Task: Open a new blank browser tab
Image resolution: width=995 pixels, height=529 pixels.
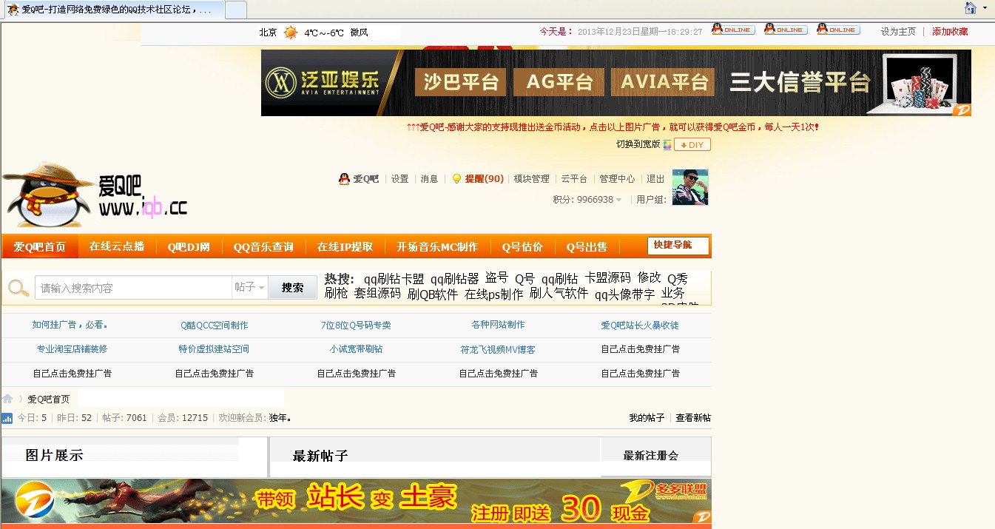Action: click(x=235, y=10)
